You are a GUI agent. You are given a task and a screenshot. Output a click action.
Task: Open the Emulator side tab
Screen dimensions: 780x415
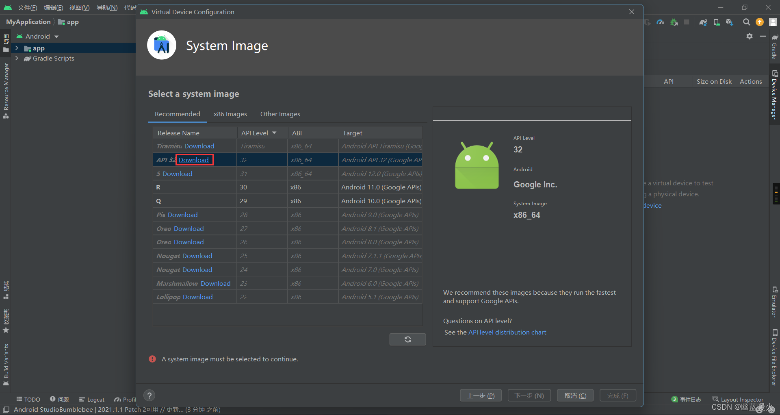(x=775, y=302)
